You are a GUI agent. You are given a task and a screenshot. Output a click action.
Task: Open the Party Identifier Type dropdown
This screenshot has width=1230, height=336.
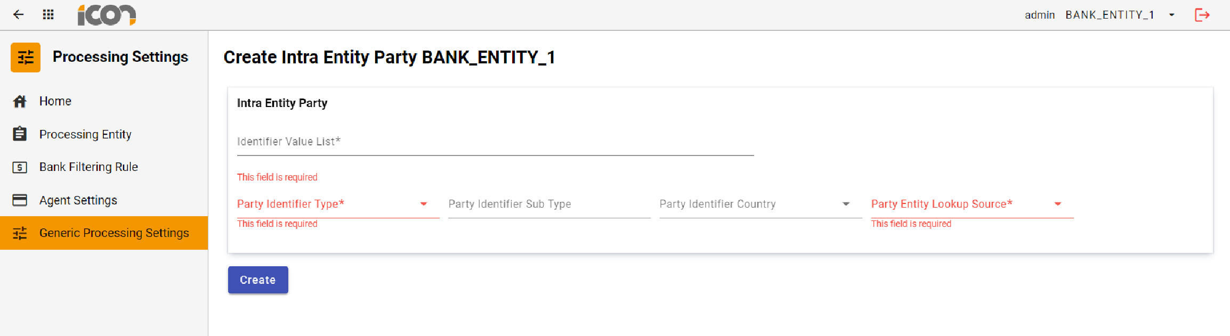[x=424, y=204]
